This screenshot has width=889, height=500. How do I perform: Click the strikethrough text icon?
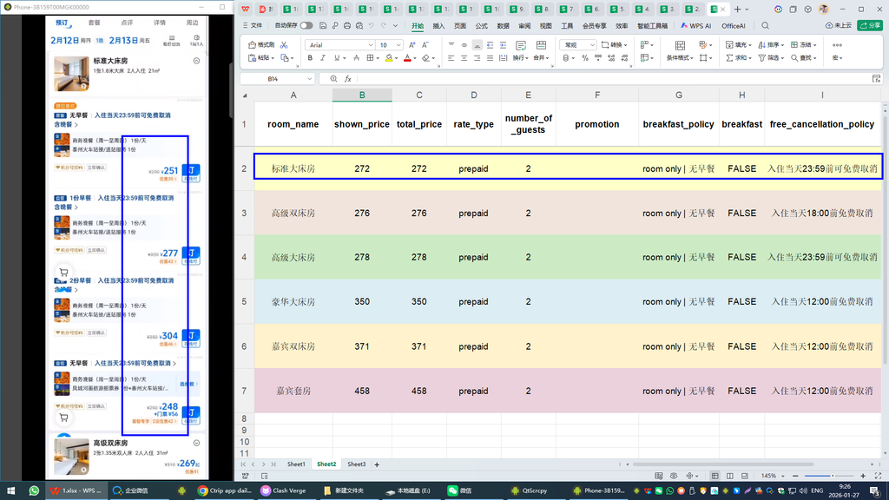[357, 58]
